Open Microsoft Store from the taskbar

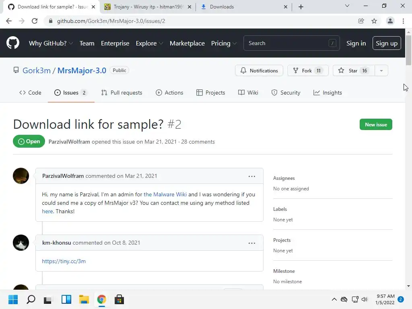click(119, 299)
